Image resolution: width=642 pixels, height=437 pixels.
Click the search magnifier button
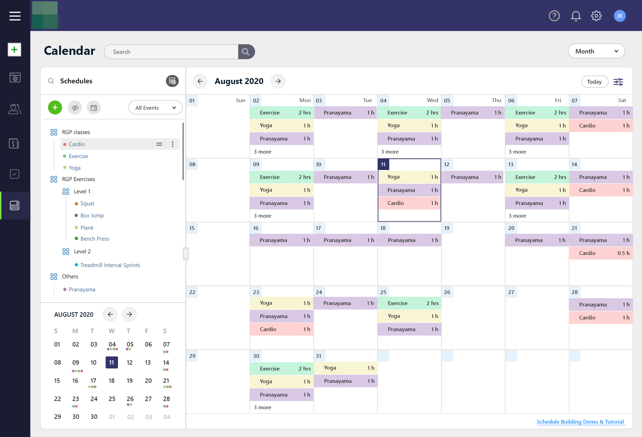tap(246, 52)
